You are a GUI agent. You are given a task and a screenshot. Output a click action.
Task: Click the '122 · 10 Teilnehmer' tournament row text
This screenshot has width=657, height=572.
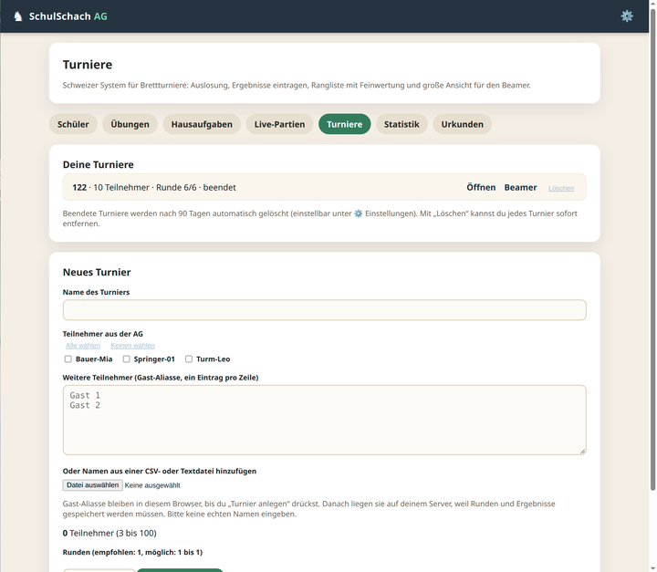tap(154, 187)
